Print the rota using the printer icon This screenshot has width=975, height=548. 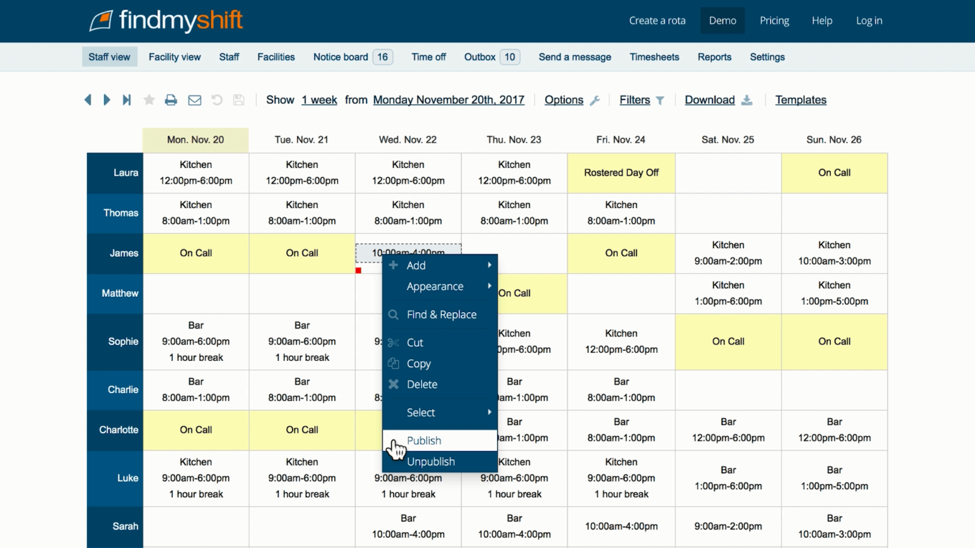point(170,100)
